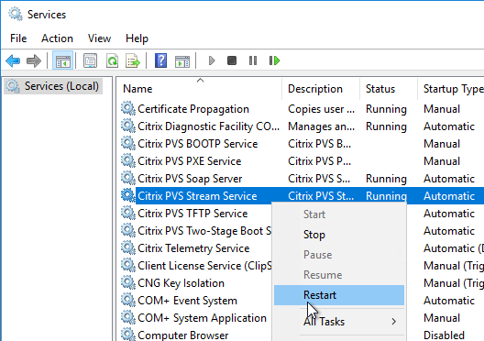Select Citrix PVS PXE Service row
484x341 pixels.
pos(189,161)
